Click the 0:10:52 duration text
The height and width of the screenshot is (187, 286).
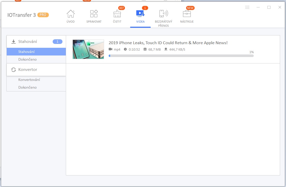tap(134, 49)
